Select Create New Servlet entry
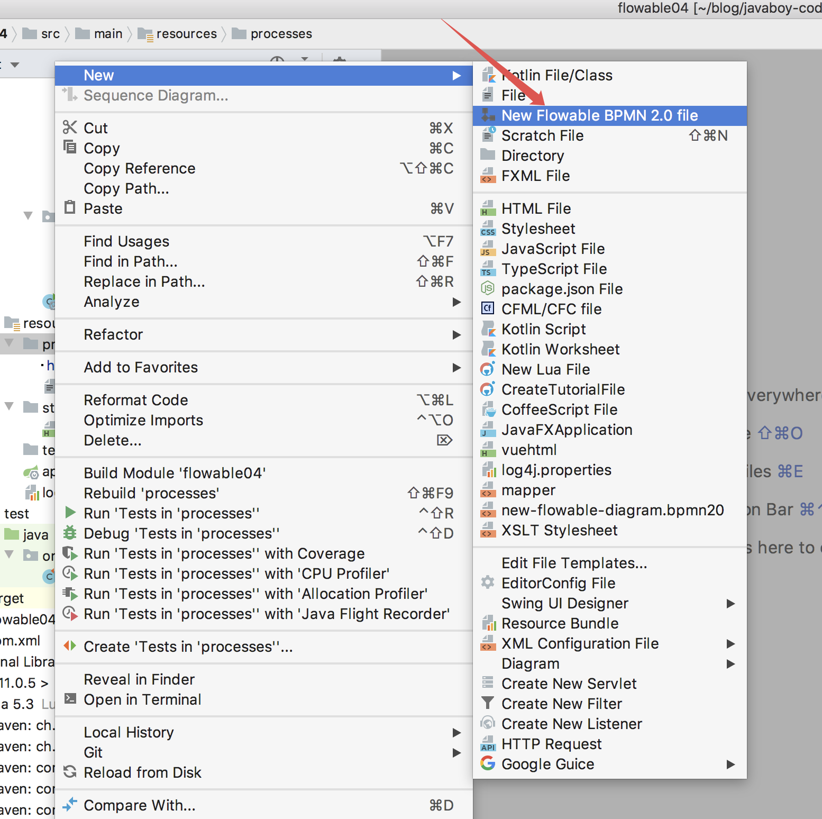The width and height of the screenshot is (822, 819). click(x=609, y=684)
